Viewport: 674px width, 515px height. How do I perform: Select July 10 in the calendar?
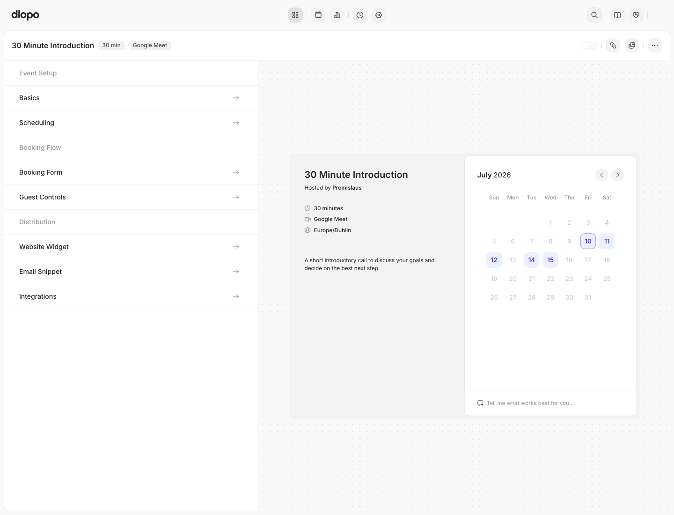tap(588, 241)
